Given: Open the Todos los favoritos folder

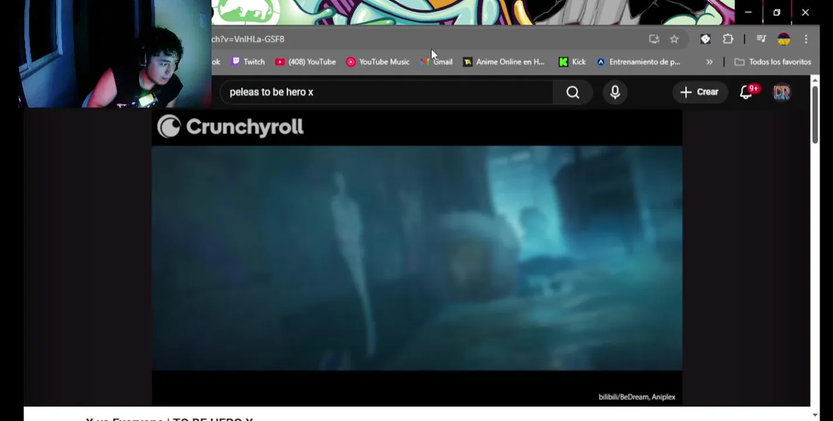Looking at the screenshot, I should [773, 61].
